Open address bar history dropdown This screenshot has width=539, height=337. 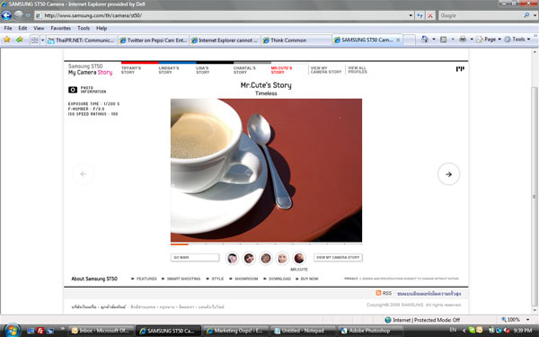coord(411,15)
